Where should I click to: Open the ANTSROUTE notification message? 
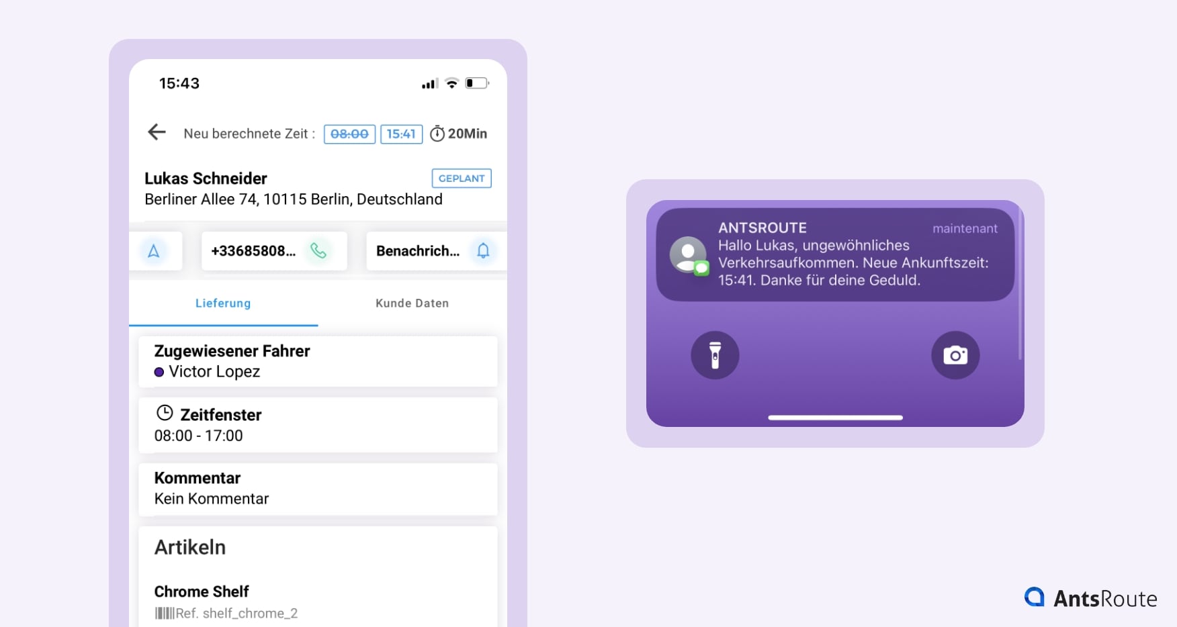click(834, 255)
